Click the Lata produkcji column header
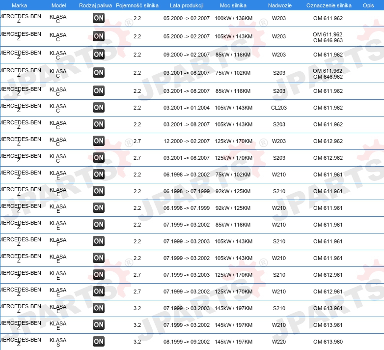The height and width of the screenshot is (350, 384). pyautogui.click(x=187, y=5)
